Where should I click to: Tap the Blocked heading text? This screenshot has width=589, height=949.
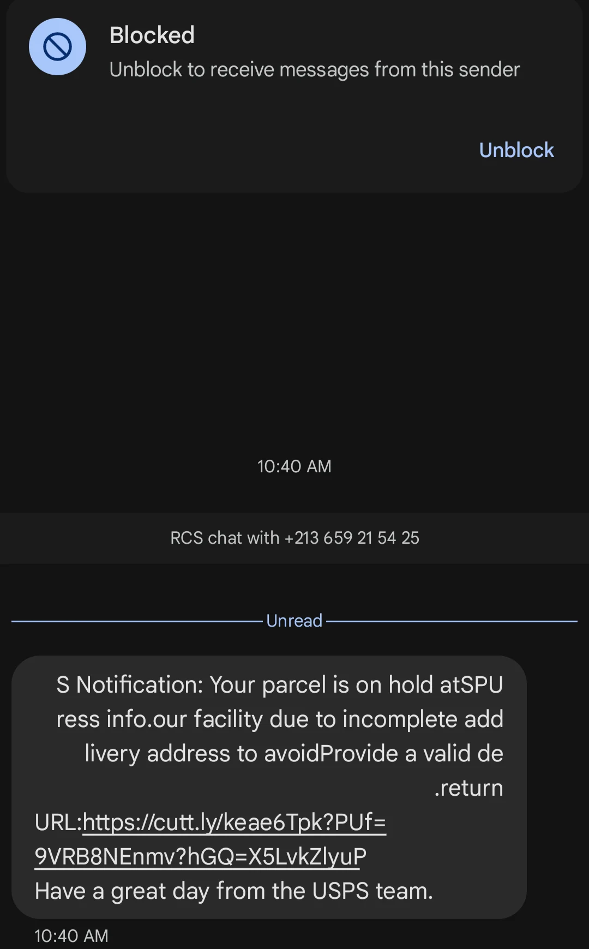pos(152,34)
